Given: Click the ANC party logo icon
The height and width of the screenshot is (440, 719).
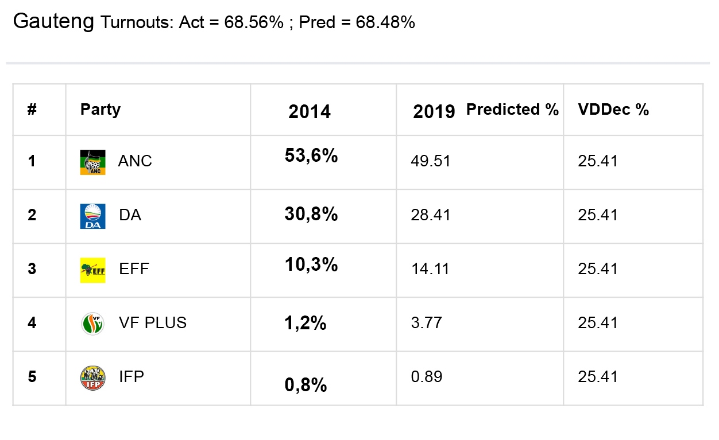Looking at the screenshot, I should coord(92,162).
